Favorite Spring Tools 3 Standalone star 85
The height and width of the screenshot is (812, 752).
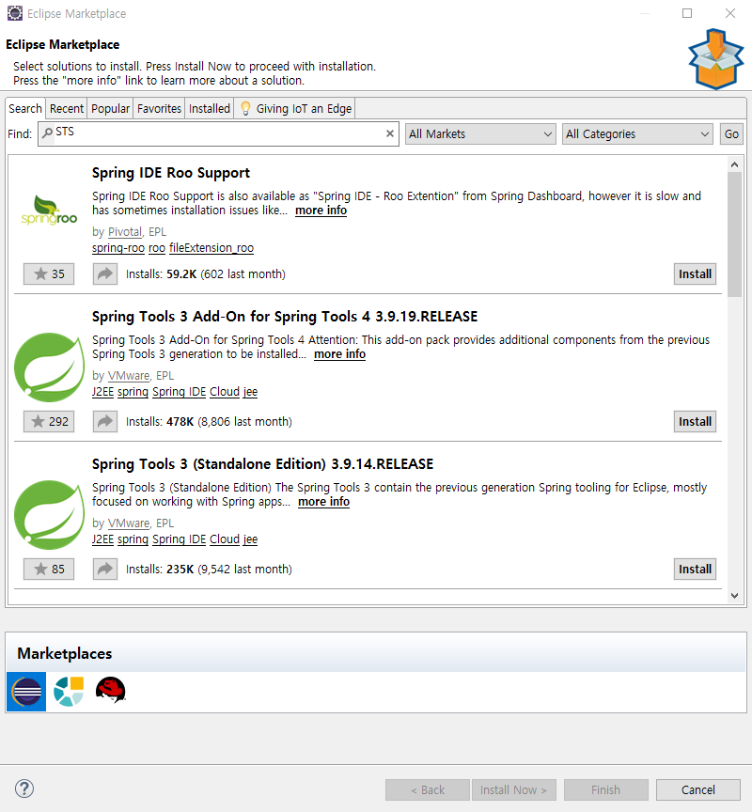click(49, 570)
